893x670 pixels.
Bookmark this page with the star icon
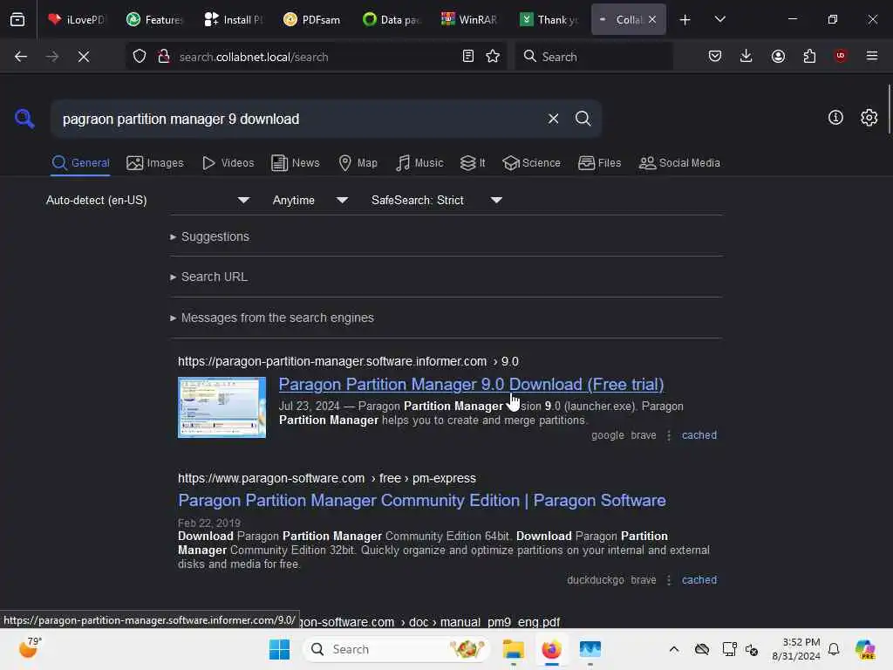point(493,56)
